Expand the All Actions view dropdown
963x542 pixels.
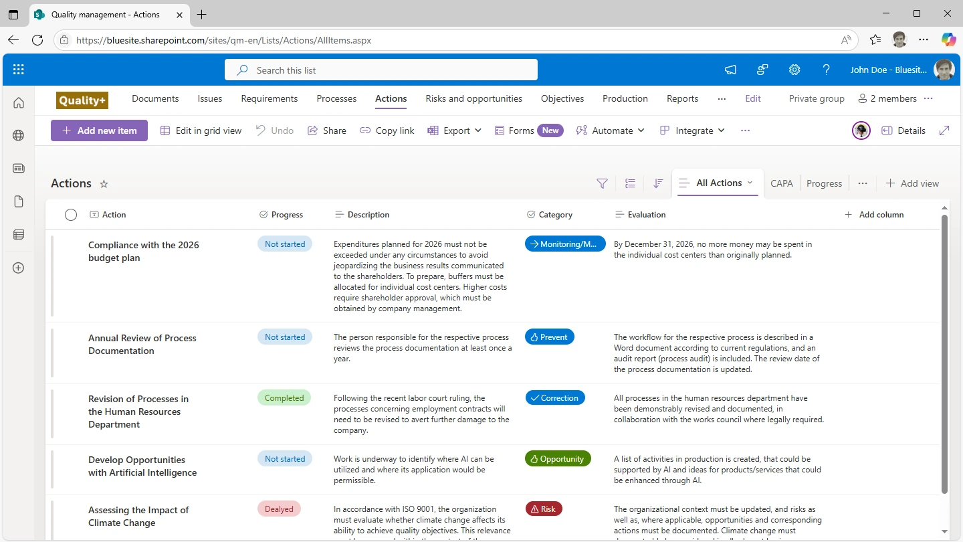[x=750, y=183]
